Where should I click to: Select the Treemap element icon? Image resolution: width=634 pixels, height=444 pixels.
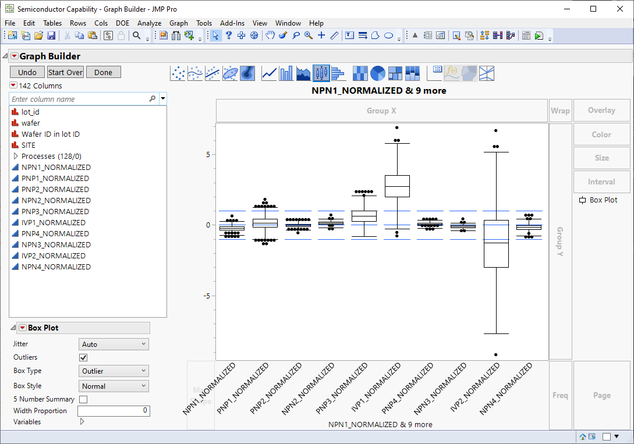click(x=395, y=73)
